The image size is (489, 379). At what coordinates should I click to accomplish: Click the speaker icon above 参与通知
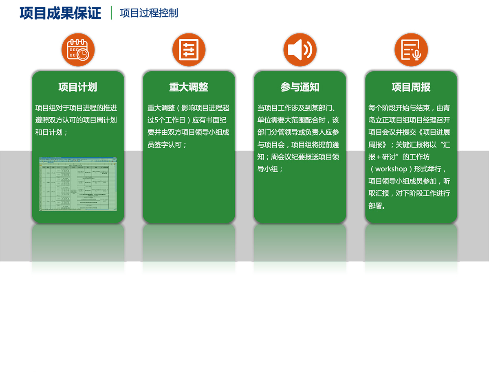(x=300, y=50)
